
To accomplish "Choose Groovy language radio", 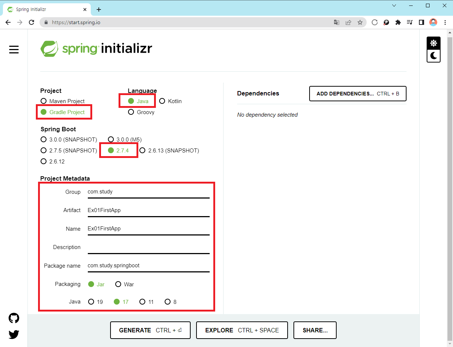I will click(x=141, y=112).
